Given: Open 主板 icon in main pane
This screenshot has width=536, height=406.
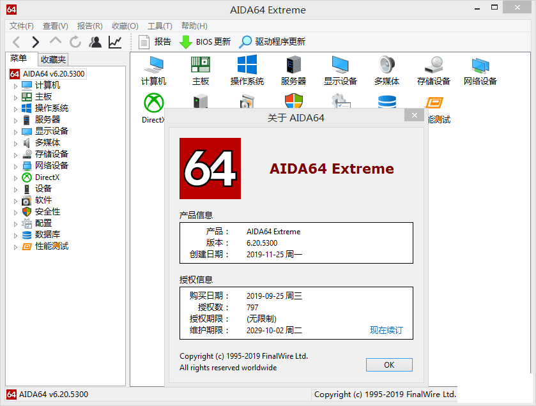Looking at the screenshot, I should [x=201, y=71].
